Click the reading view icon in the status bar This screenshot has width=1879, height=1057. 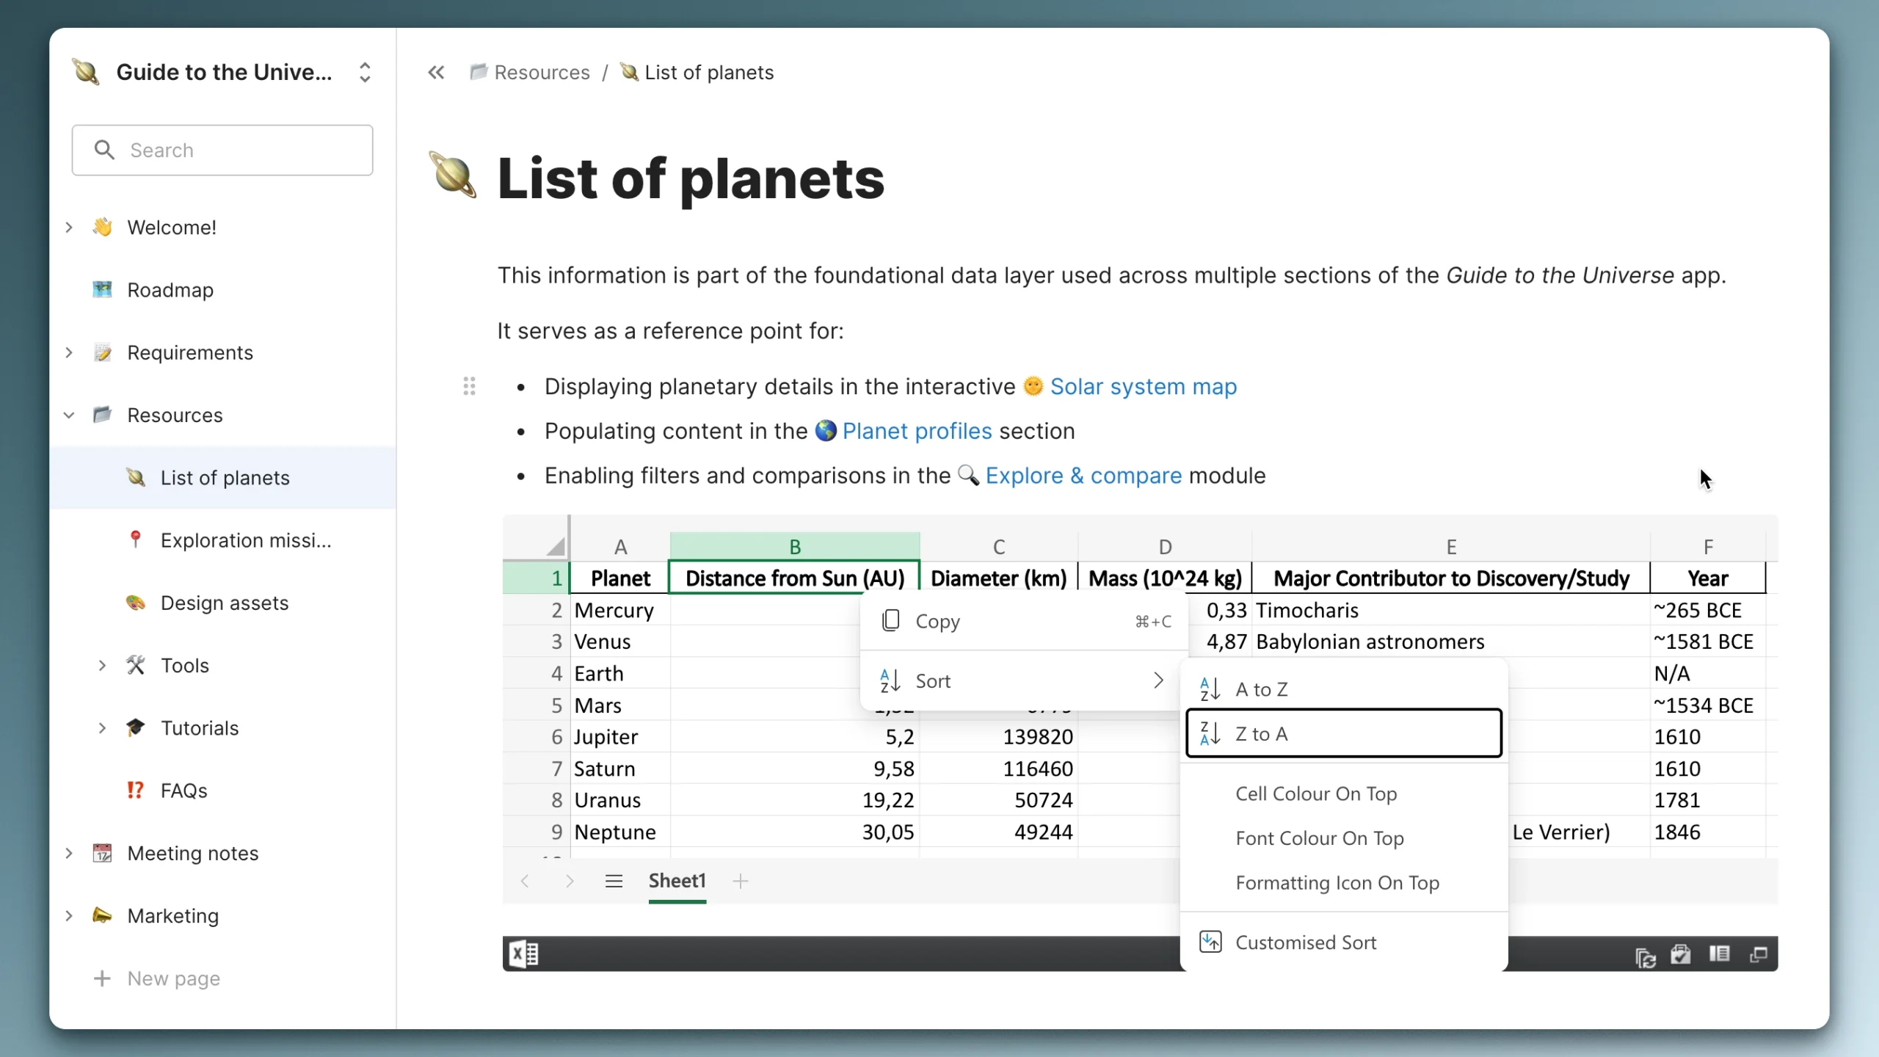tap(1720, 955)
